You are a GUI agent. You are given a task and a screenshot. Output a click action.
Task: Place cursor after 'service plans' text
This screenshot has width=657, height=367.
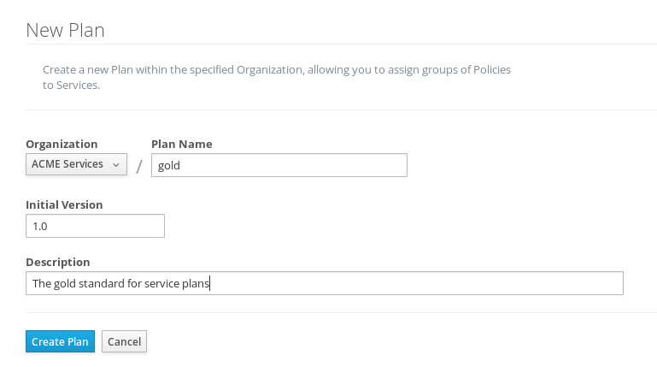coord(210,284)
